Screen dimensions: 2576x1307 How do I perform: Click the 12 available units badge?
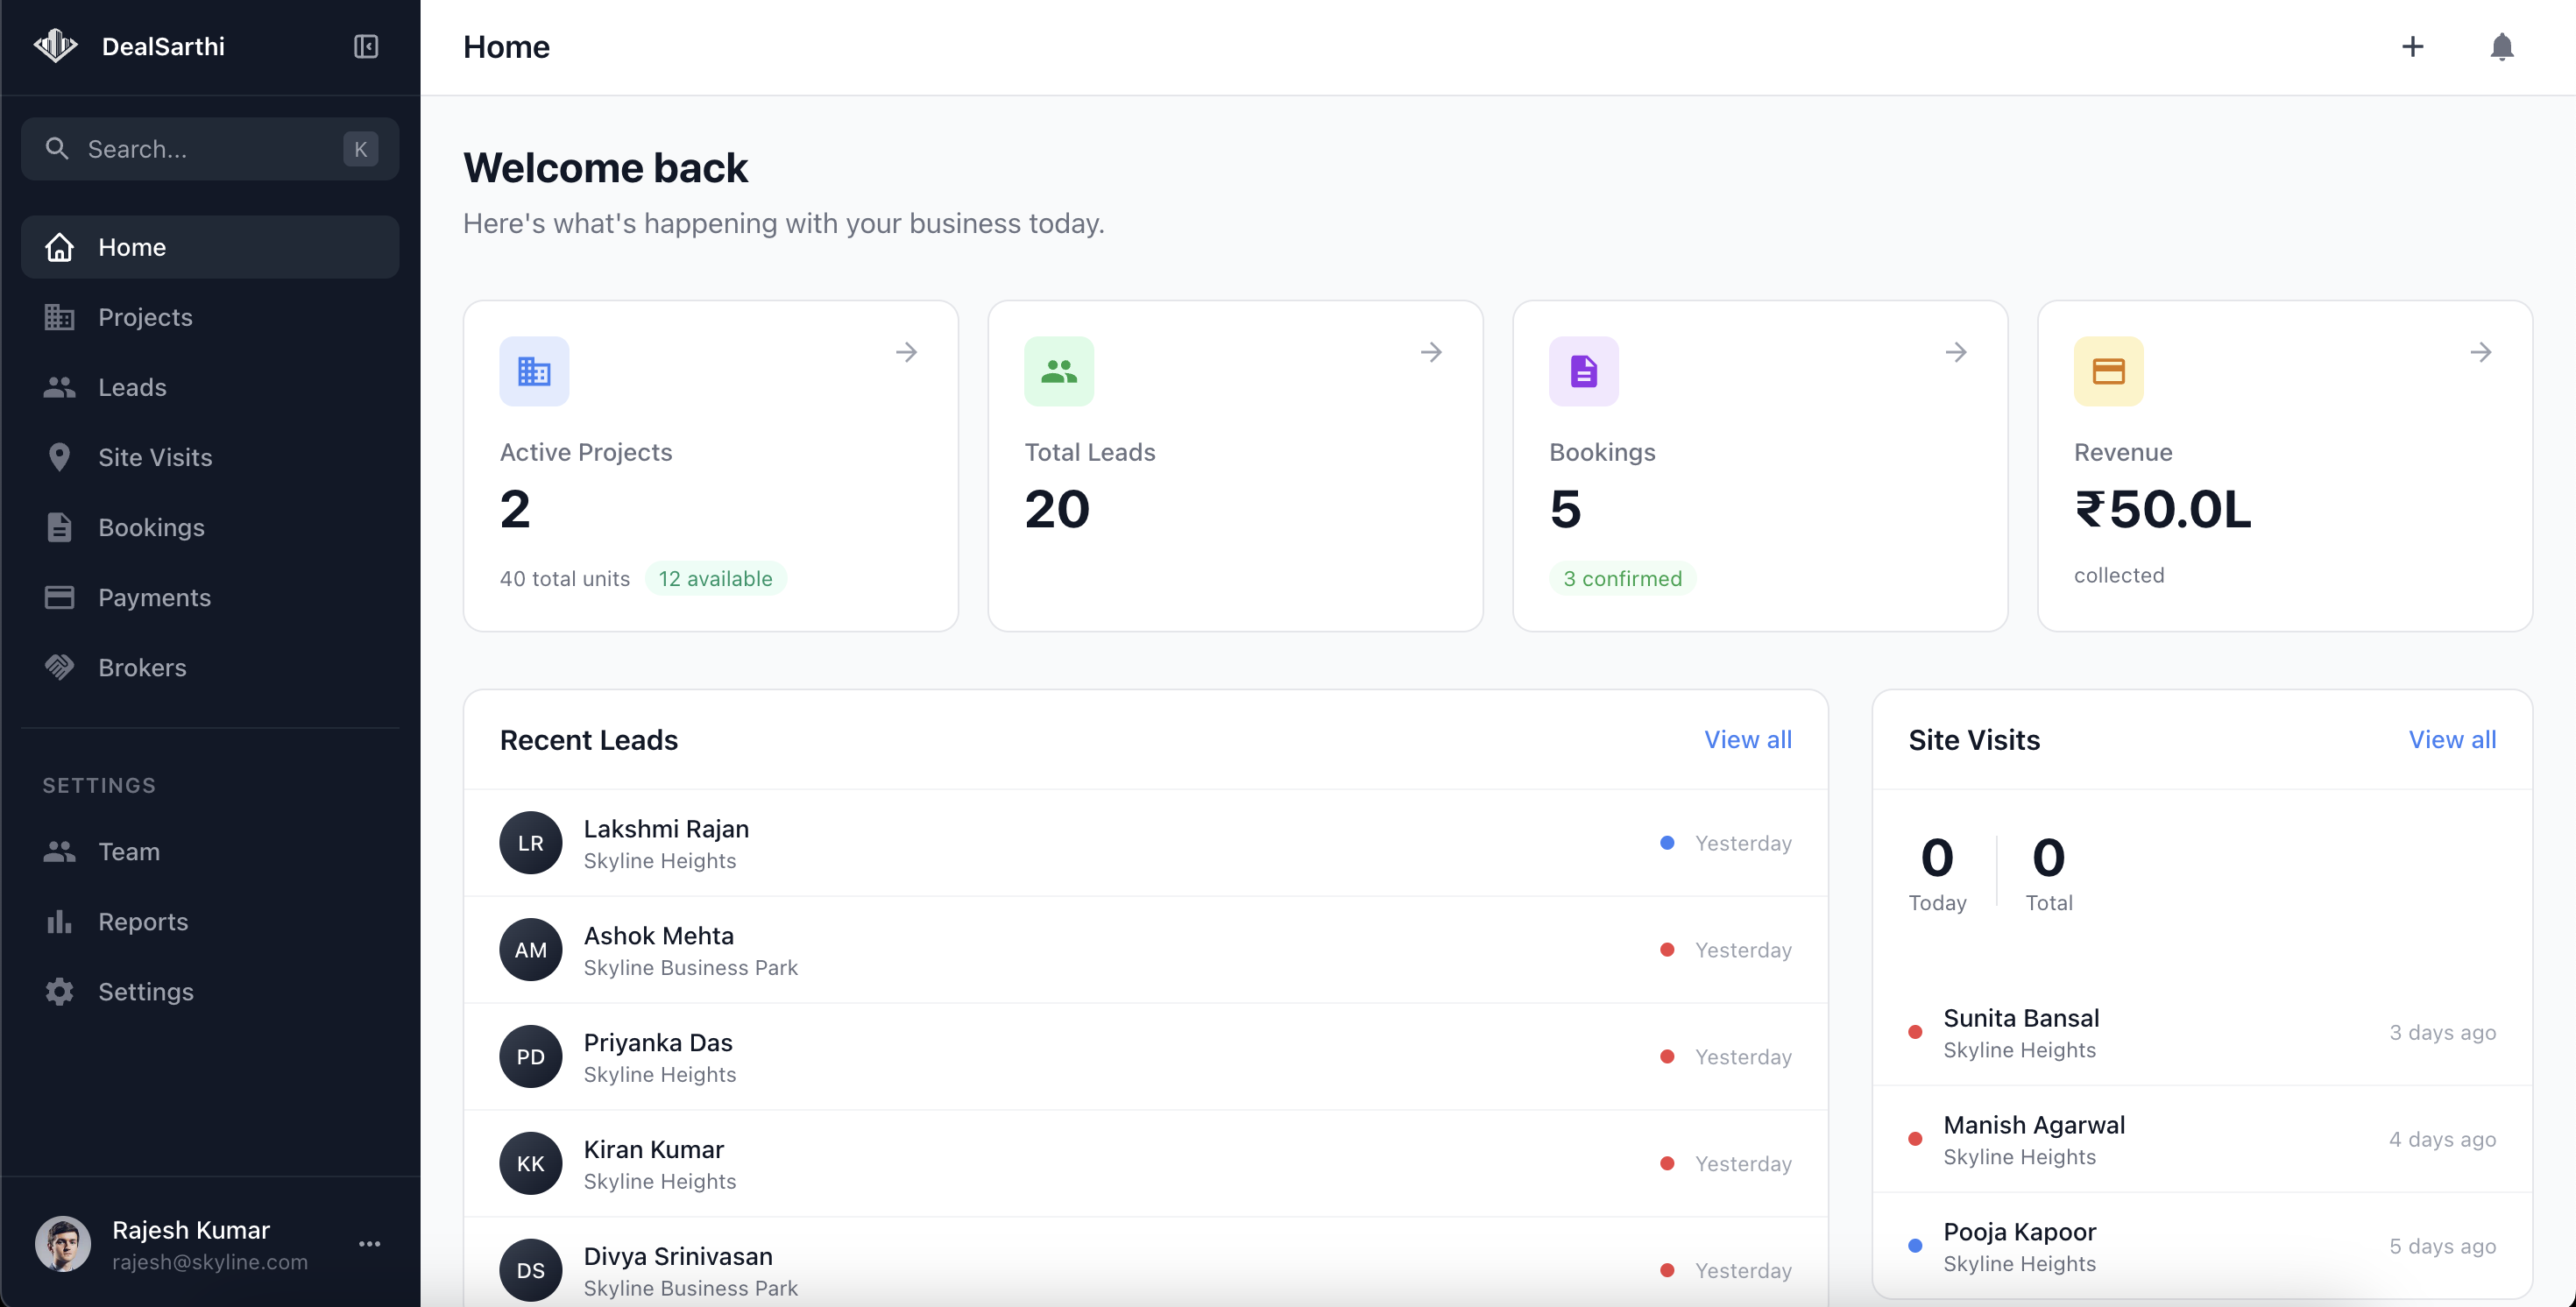(x=716, y=578)
